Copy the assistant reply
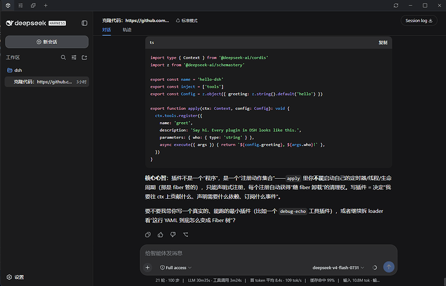446x286 pixels. [148, 234]
